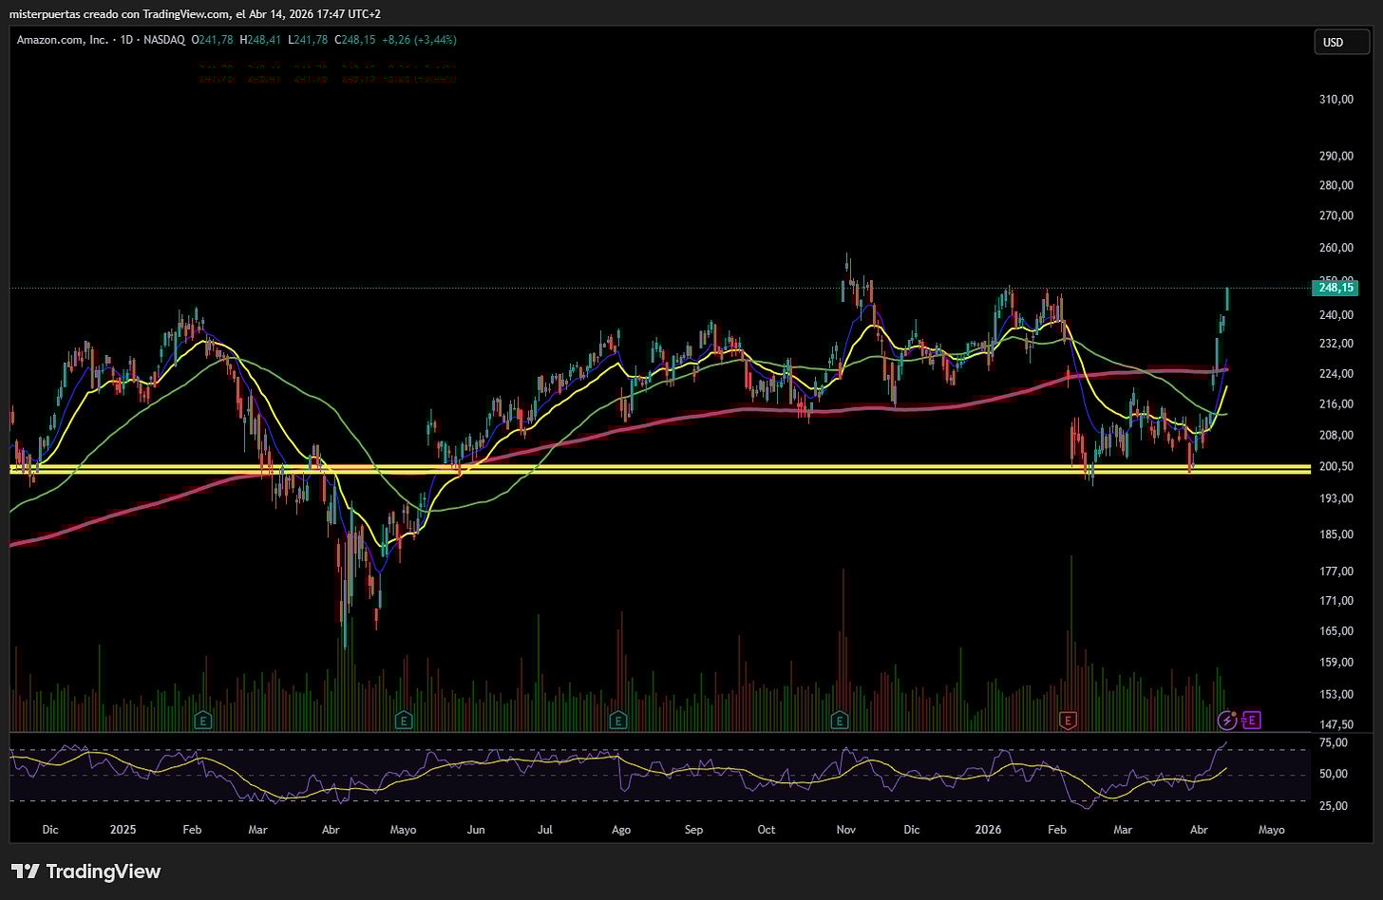This screenshot has width=1383, height=900.
Task: Open the red earnings marker near Feb 2026
Action: tap(1068, 721)
